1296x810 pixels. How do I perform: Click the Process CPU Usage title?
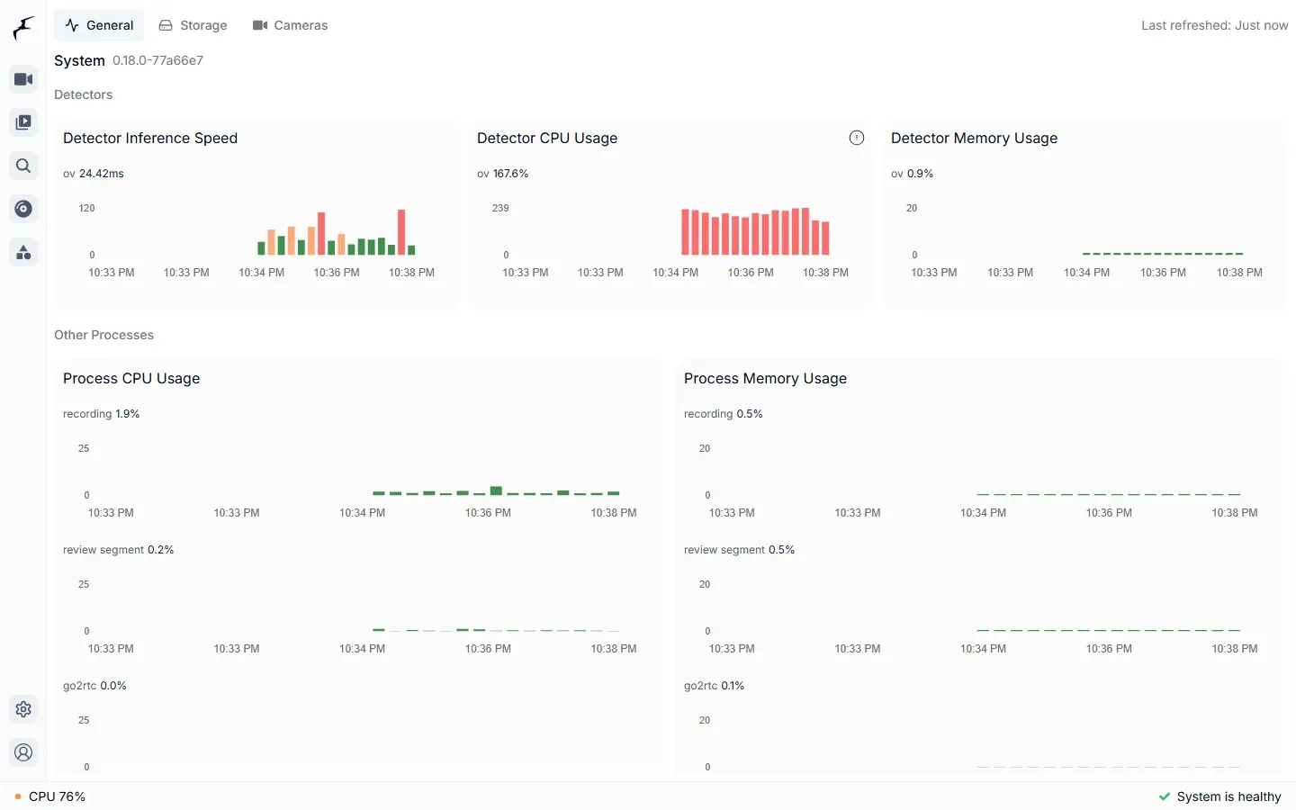131,378
